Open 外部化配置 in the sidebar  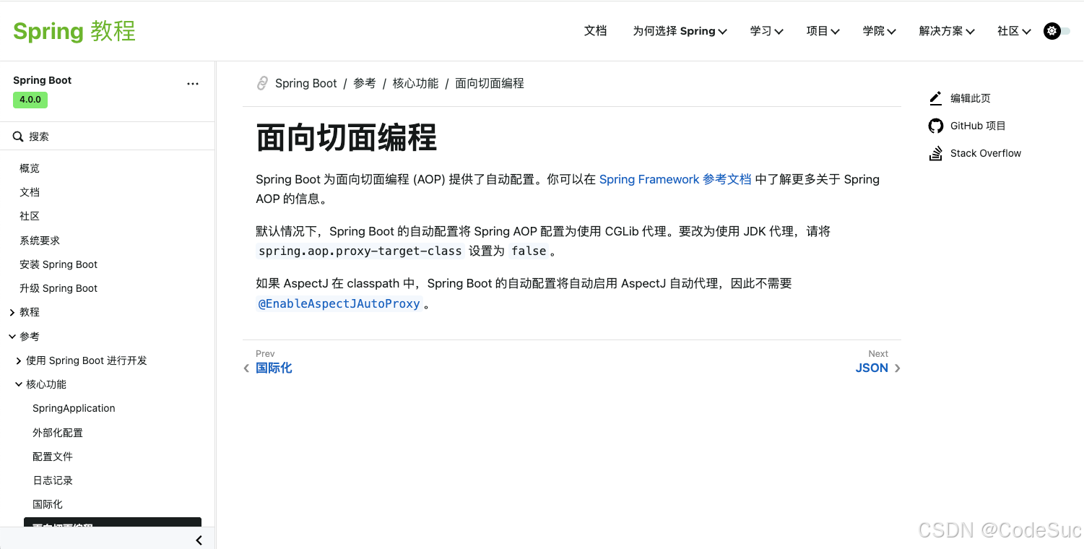pyautogui.click(x=58, y=433)
